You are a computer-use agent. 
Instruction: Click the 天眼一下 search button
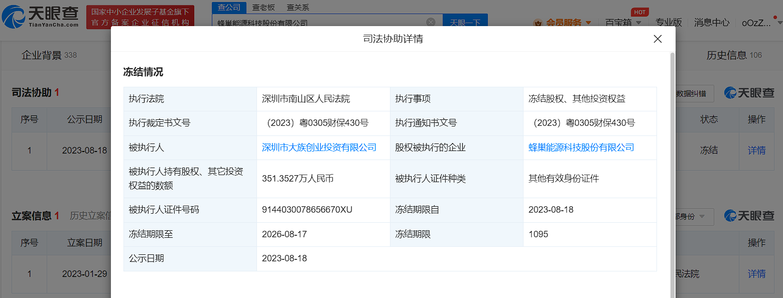pyautogui.click(x=465, y=23)
